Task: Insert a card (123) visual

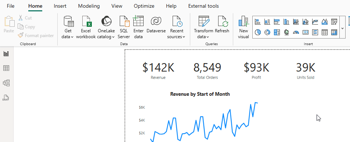Action: point(306,32)
